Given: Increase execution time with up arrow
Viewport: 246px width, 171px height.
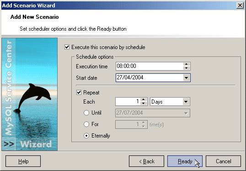Looking at the screenshot, I should (187, 64).
